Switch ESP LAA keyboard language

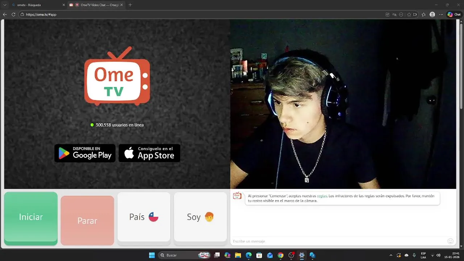423,255
